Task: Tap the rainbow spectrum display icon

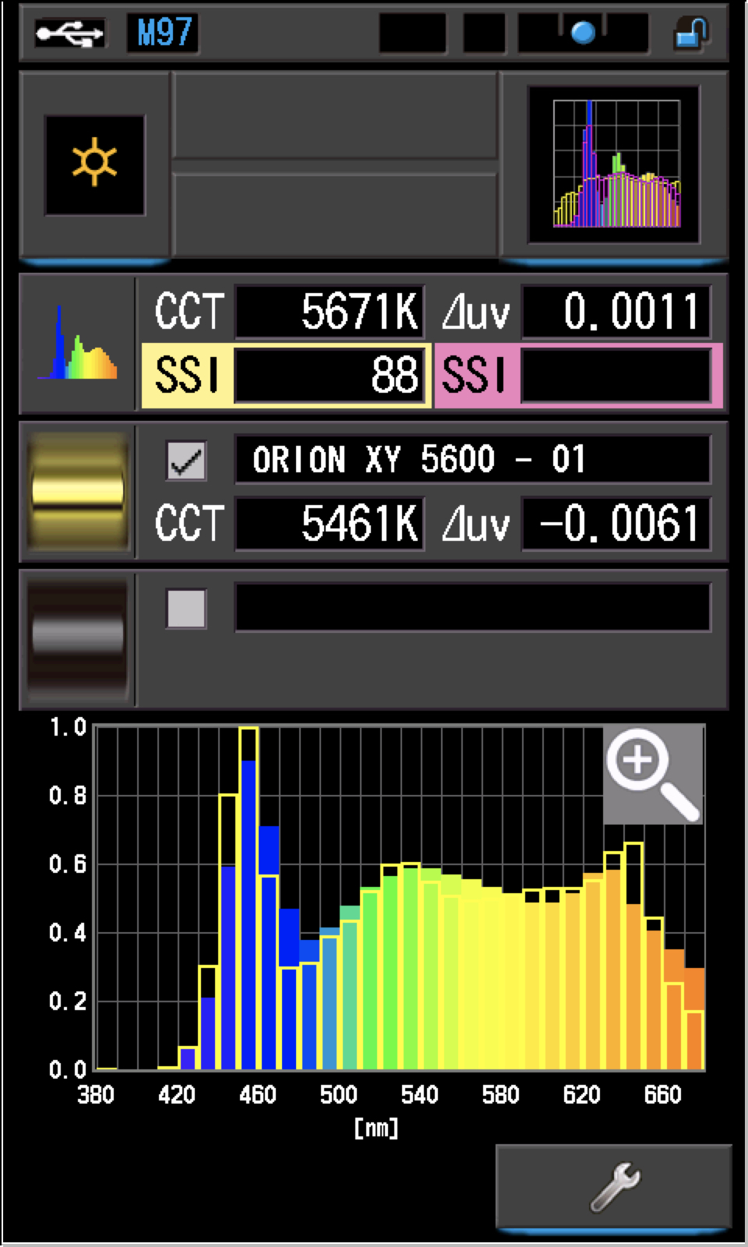Action: 77,344
